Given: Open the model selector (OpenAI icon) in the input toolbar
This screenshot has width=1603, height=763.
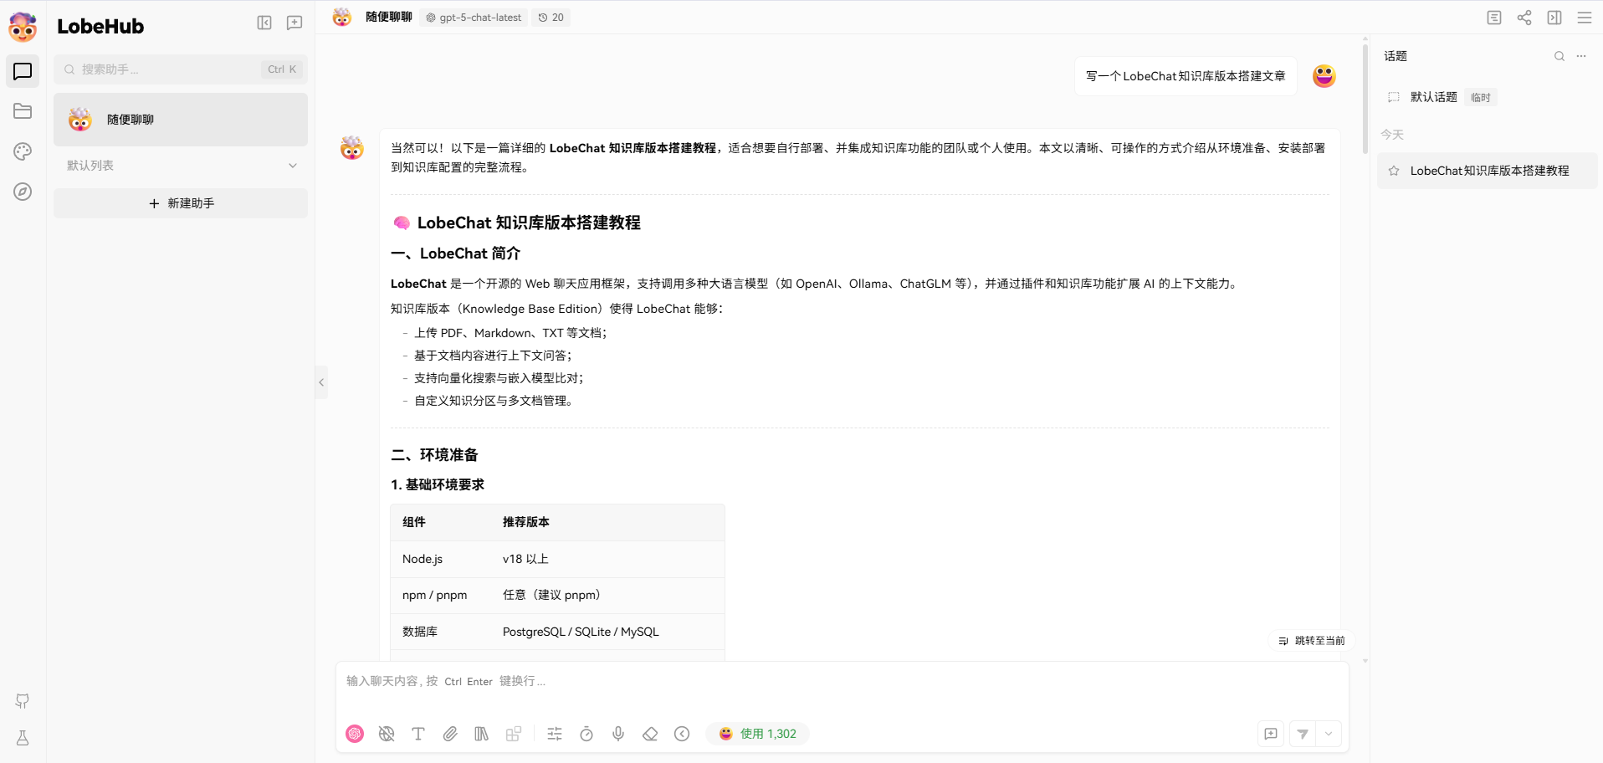Looking at the screenshot, I should coord(355,734).
